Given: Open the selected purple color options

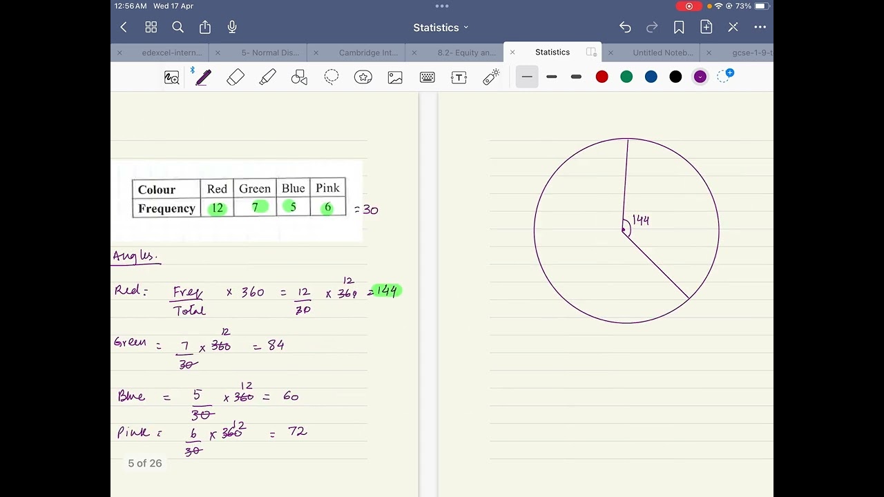Looking at the screenshot, I should click(700, 77).
